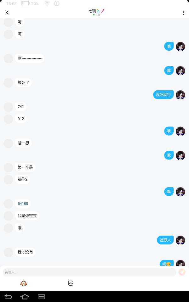The width and height of the screenshot is (189, 302).
Task: Tap the contact name 七碗 in header
Action: (x=92, y=11)
